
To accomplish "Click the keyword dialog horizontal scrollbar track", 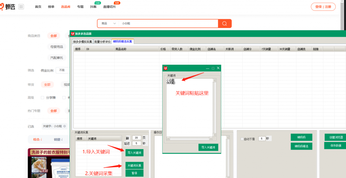I will coord(189,138).
